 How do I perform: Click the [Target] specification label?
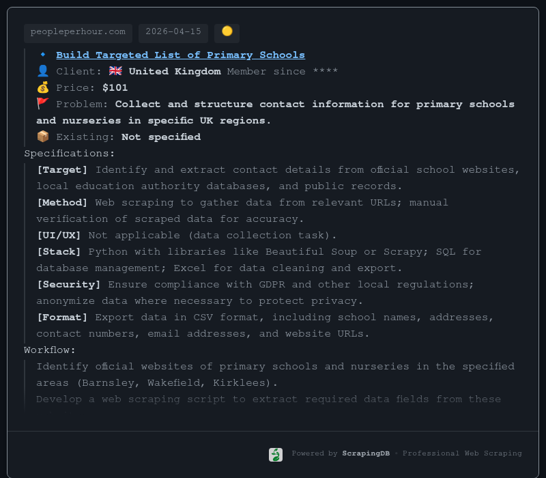pyautogui.click(x=62, y=169)
